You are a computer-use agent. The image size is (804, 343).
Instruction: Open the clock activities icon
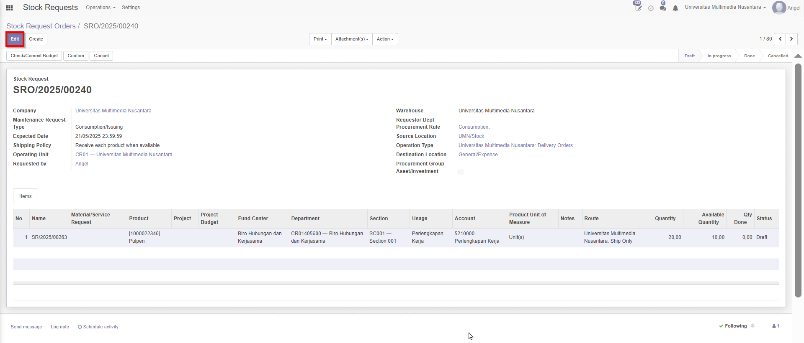(x=651, y=8)
